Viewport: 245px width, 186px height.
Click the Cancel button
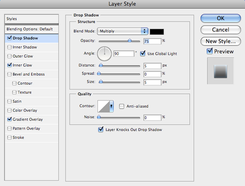(221, 30)
